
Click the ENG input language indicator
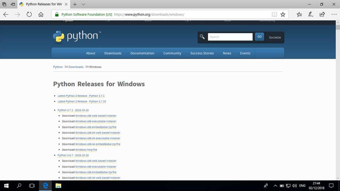pyautogui.click(x=302, y=186)
